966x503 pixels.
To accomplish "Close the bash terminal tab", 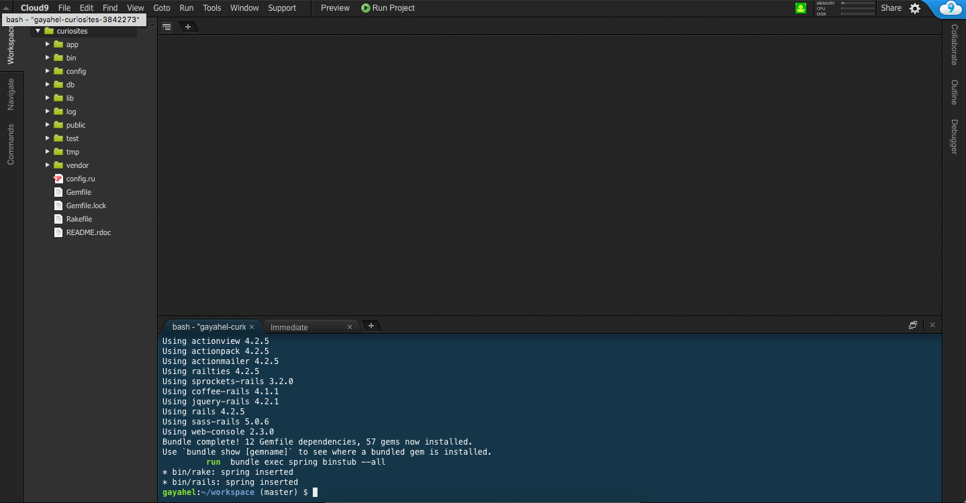I will [252, 327].
